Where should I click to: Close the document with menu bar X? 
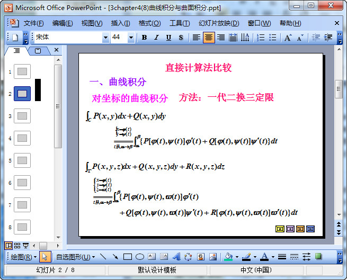(x=337, y=23)
